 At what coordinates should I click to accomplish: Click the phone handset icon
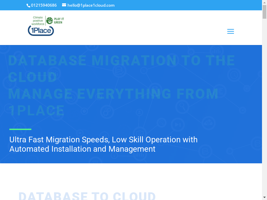click(x=28, y=5)
